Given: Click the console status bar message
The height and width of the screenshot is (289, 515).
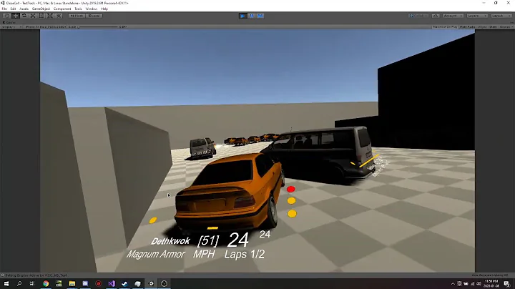Looking at the screenshot, I should tap(34, 275).
